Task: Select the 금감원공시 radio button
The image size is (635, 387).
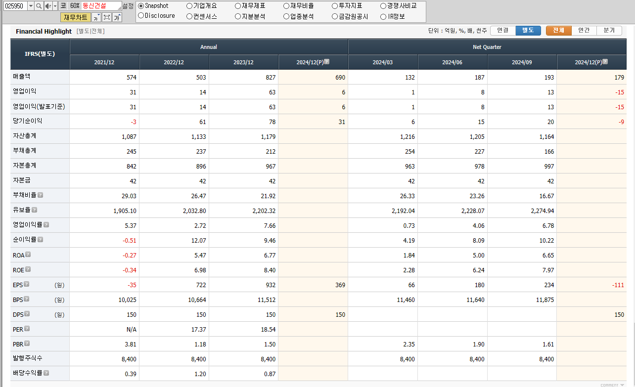Action: click(x=335, y=16)
